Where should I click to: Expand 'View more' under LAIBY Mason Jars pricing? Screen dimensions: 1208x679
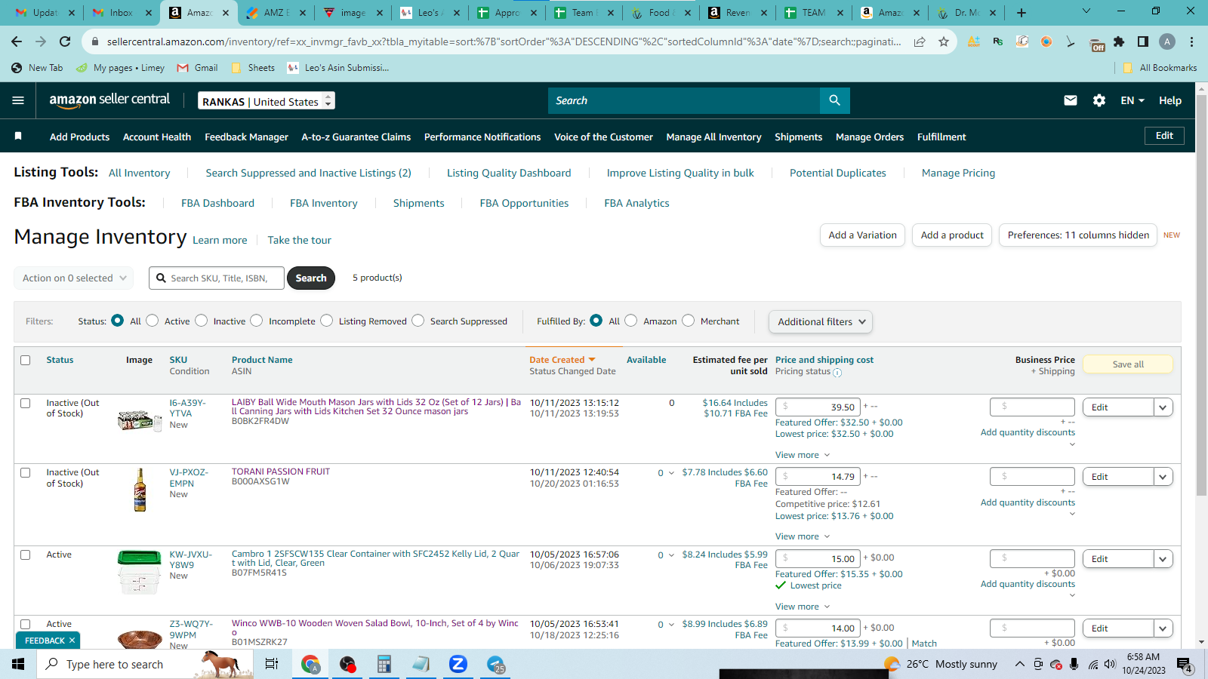click(x=803, y=455)
